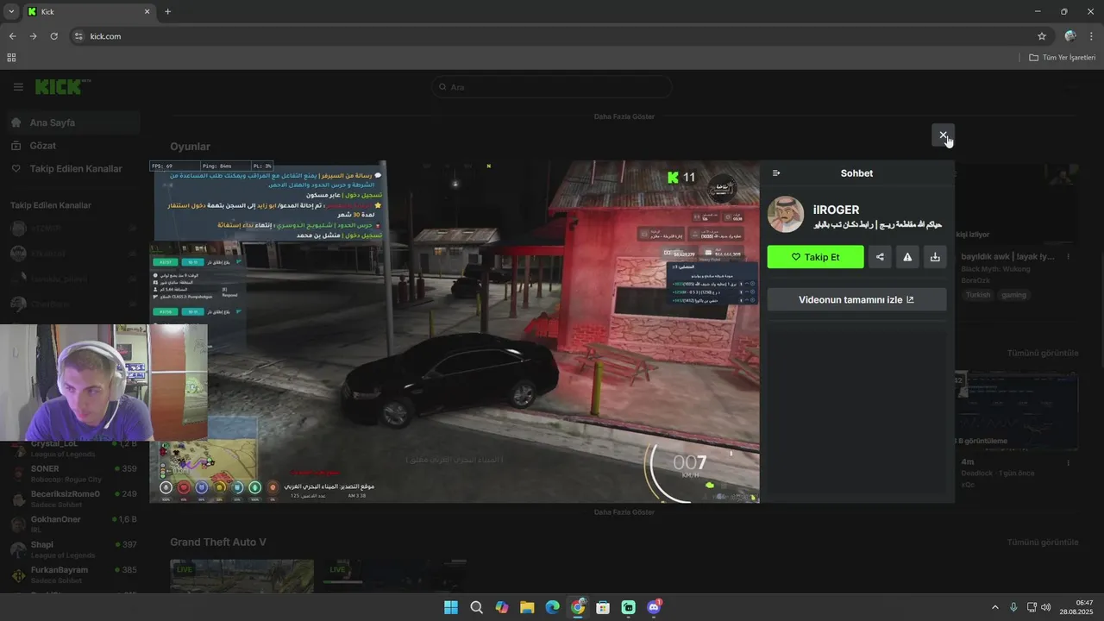Open File Explorer from taskbar
The height and width of the screenshot is (621, 1104).
(527, 607)
